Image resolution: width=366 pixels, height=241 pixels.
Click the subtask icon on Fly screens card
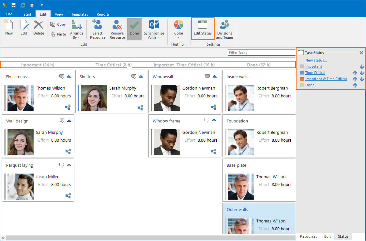click(68, 107)
